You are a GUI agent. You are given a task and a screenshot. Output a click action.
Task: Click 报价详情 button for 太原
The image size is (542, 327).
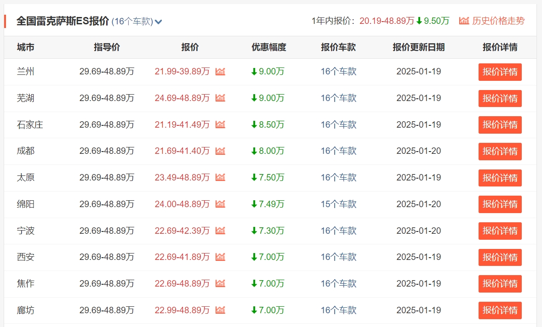point(500,178)
